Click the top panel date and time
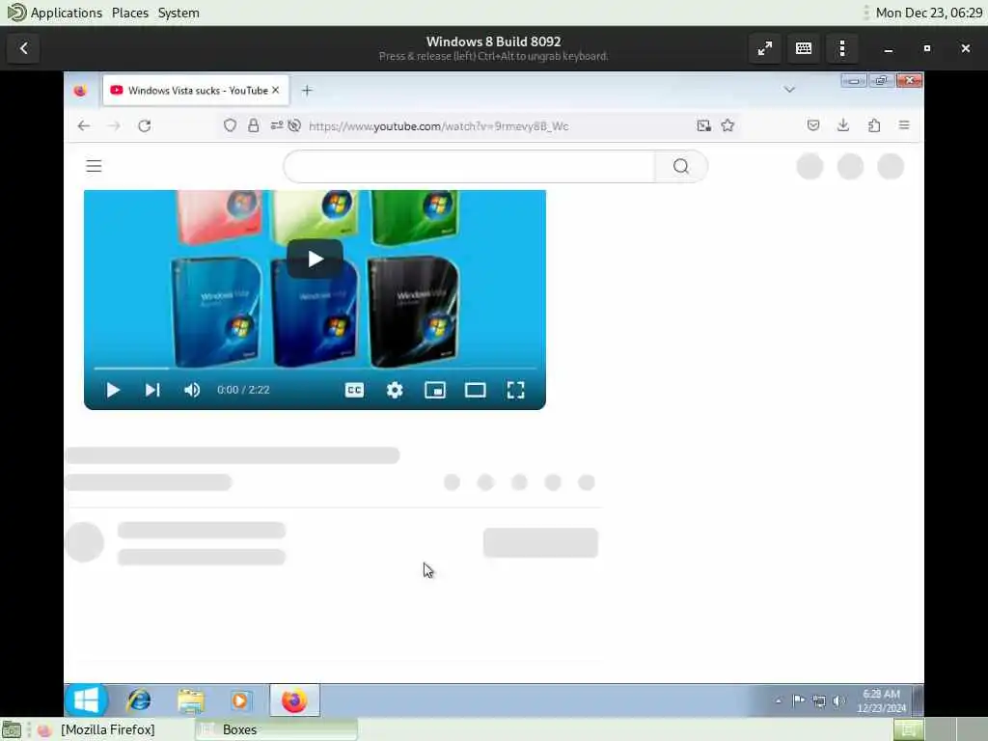The image size is (988, 741). 929,13
